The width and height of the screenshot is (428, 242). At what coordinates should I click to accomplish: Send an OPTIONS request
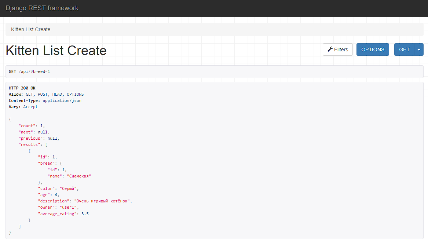(x=373, y=49)
